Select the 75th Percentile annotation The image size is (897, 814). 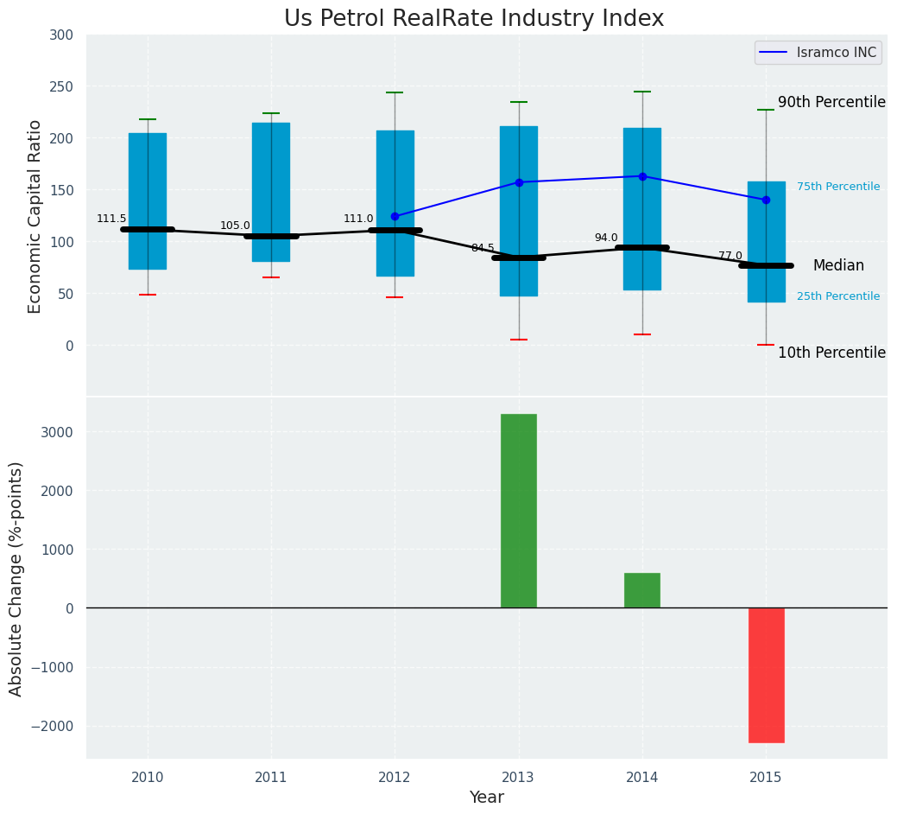tap(838, 187)
